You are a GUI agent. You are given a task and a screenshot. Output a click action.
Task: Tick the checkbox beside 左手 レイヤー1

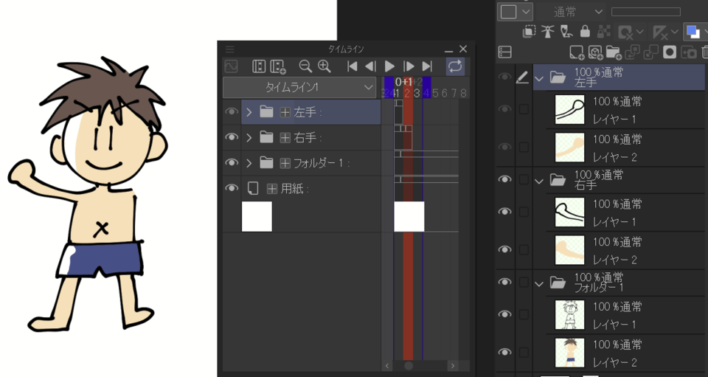(x=524, y=108)
